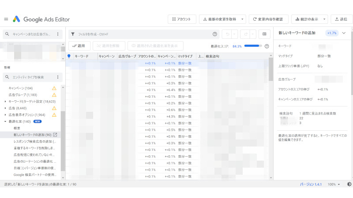
Task: Click the filter funnel icon
Action: pyautogui.click(x=73, y=34)
